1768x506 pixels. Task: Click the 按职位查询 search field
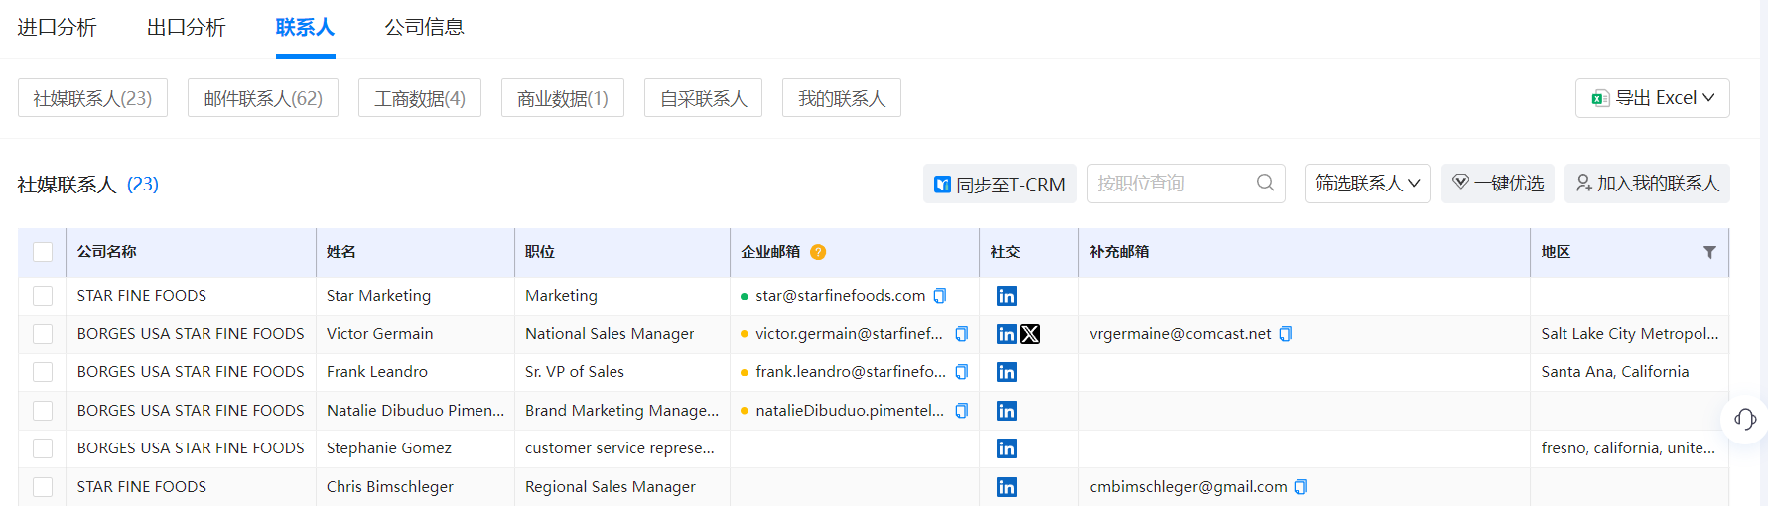coord(1171,184)
